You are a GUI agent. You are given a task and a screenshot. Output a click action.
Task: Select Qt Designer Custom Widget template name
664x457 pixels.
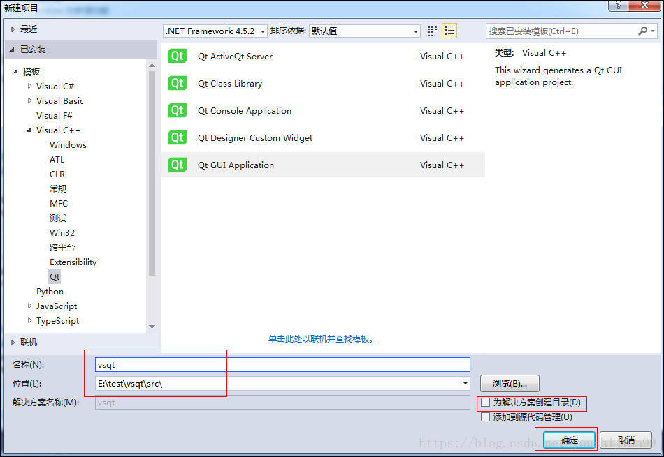tap(255, 138)
